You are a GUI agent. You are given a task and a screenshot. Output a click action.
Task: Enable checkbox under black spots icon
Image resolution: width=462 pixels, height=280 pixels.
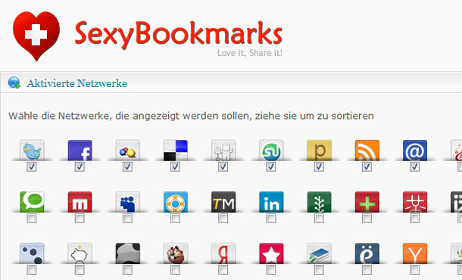click(127, 270)
